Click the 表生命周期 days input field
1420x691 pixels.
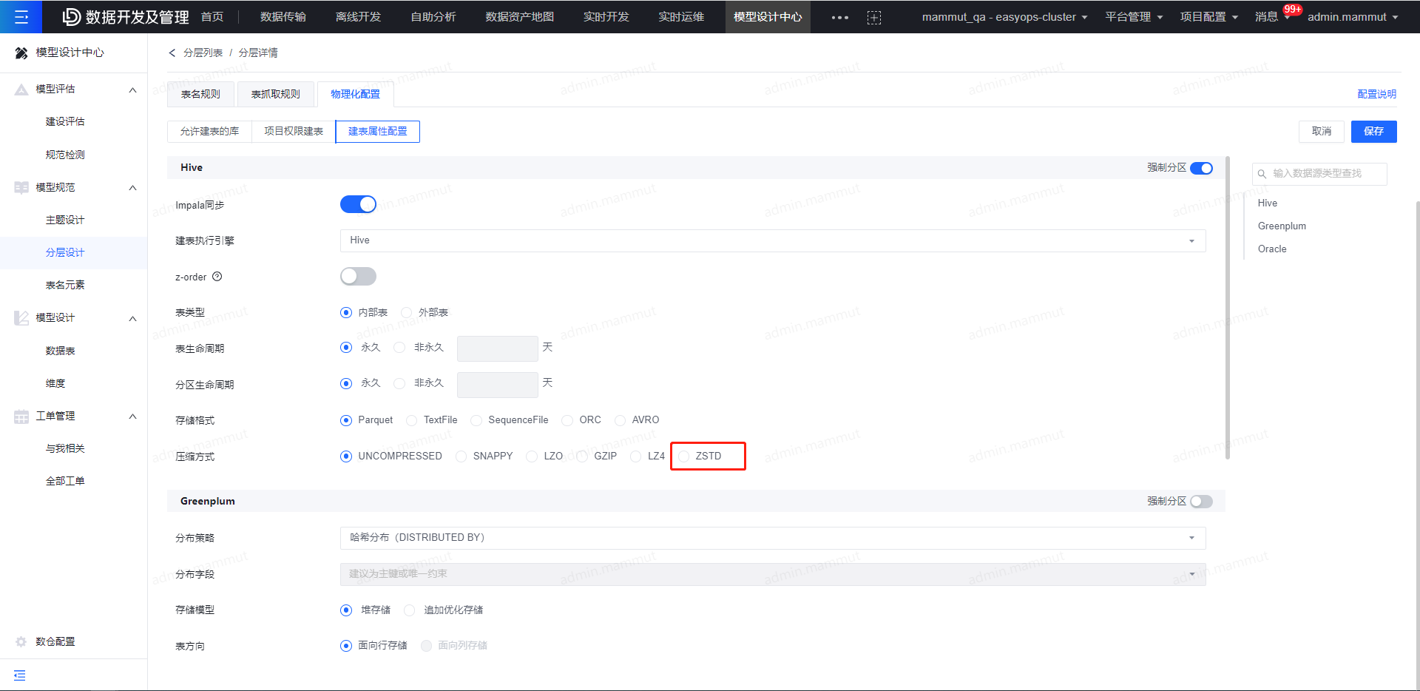(x=497, y=348)
